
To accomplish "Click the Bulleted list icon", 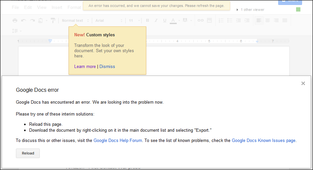I will (230, 20).
